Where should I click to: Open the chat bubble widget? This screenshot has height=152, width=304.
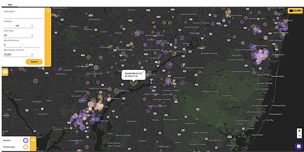coord(298,146)
